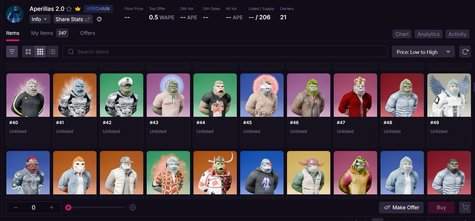Select the compact grid view
Screen dimensions: 475x221
point(40,51)
